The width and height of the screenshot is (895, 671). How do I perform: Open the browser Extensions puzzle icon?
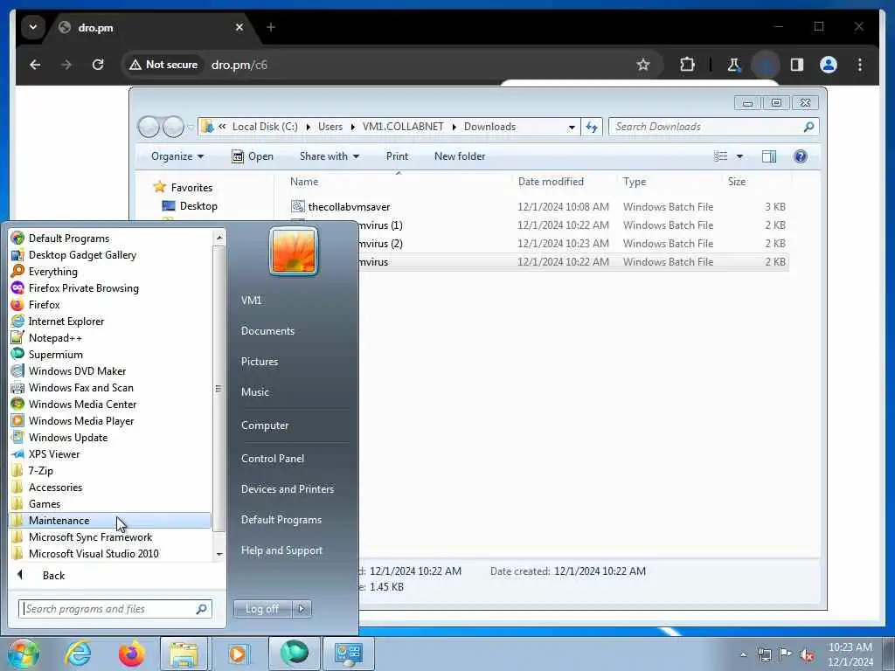coord(687,65)
